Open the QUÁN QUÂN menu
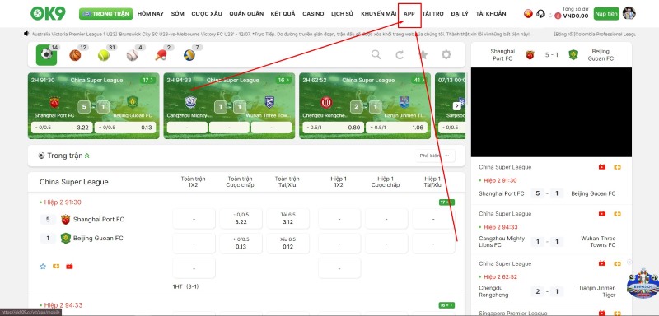This screenshot has height=316, width=659. click(246, 14)
